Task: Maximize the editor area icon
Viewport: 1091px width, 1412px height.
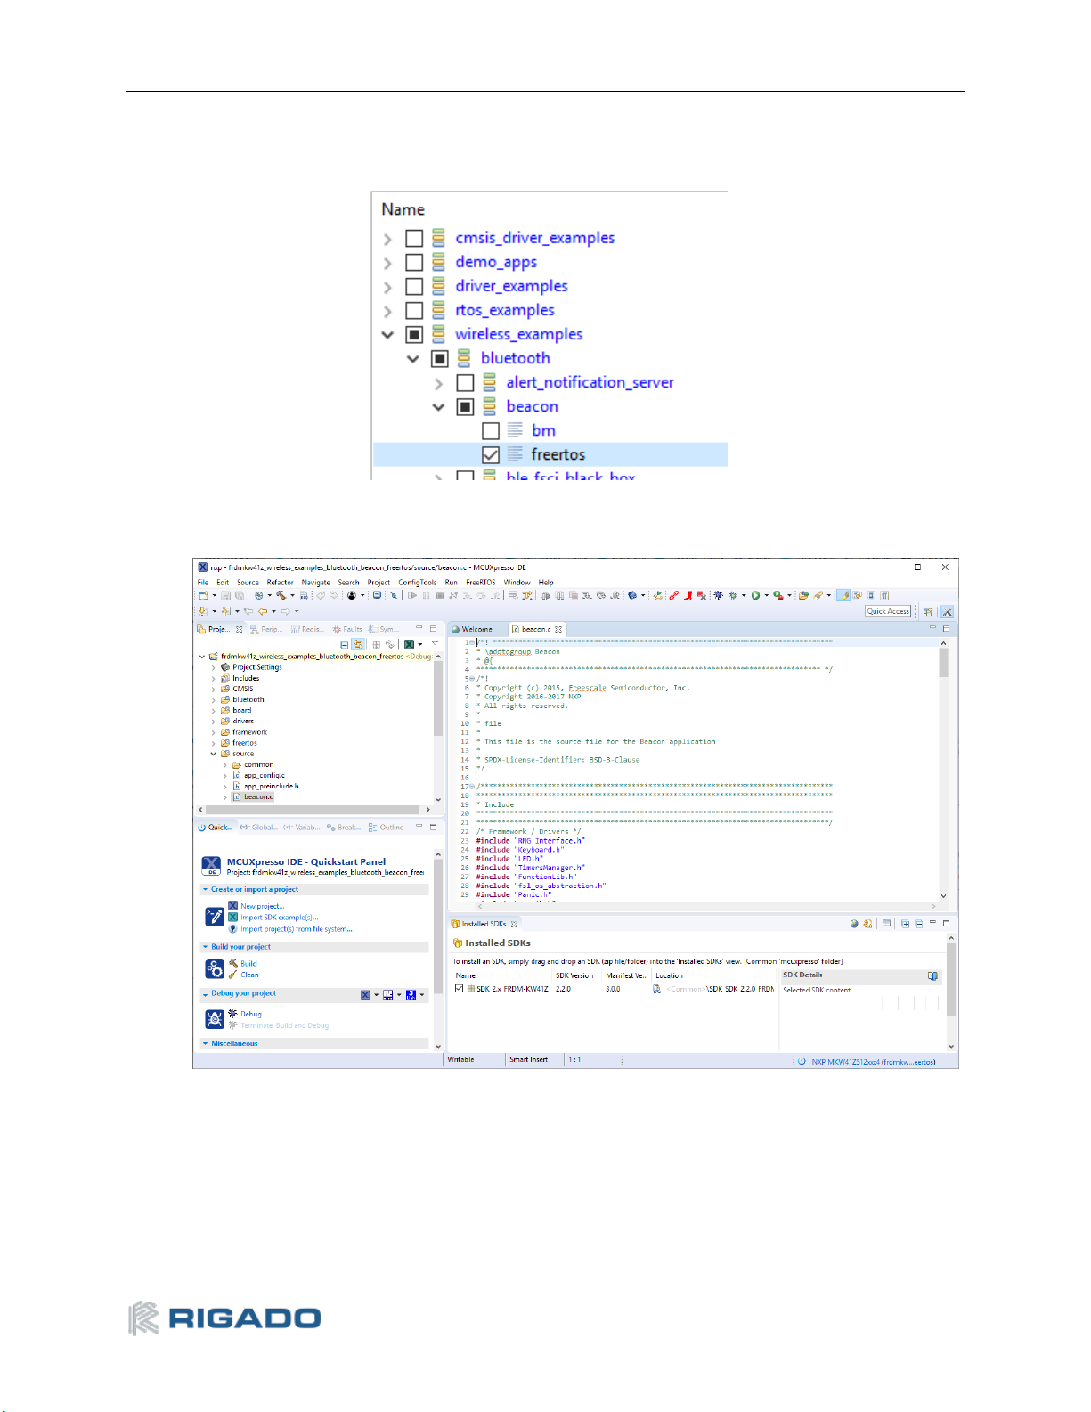Action: [x=947, y=629]
